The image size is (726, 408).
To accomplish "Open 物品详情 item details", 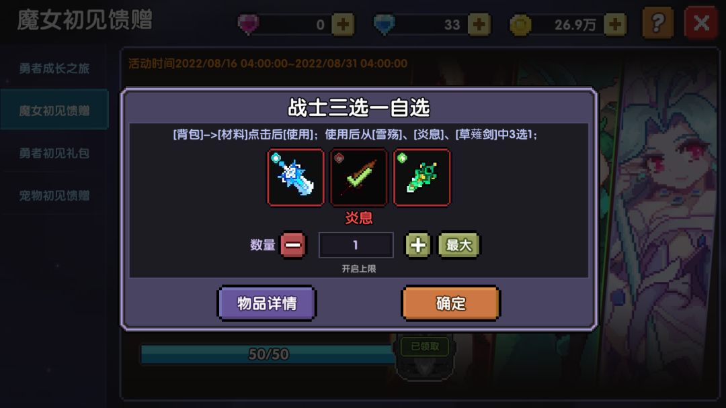I will click(x=267, y=303).
